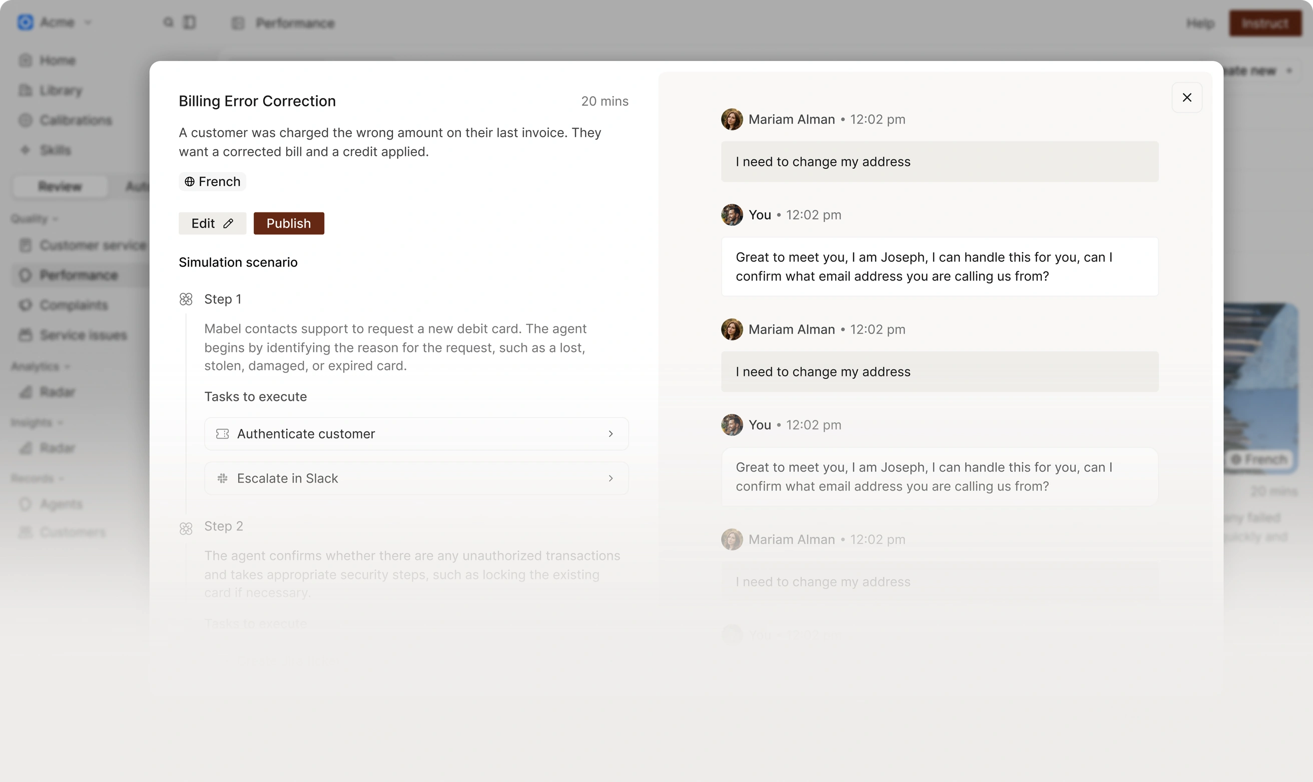The width and height of the screenshot is (1313, 782).
Task: Click Mariam Alman's avatar on first message
Action: [732, 119]
